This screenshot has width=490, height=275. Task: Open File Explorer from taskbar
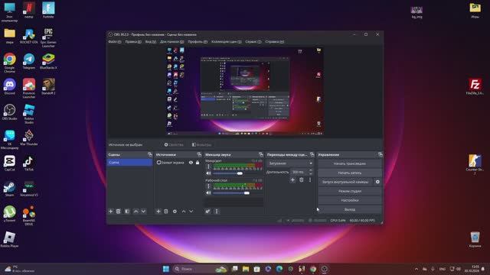point(246,269)
